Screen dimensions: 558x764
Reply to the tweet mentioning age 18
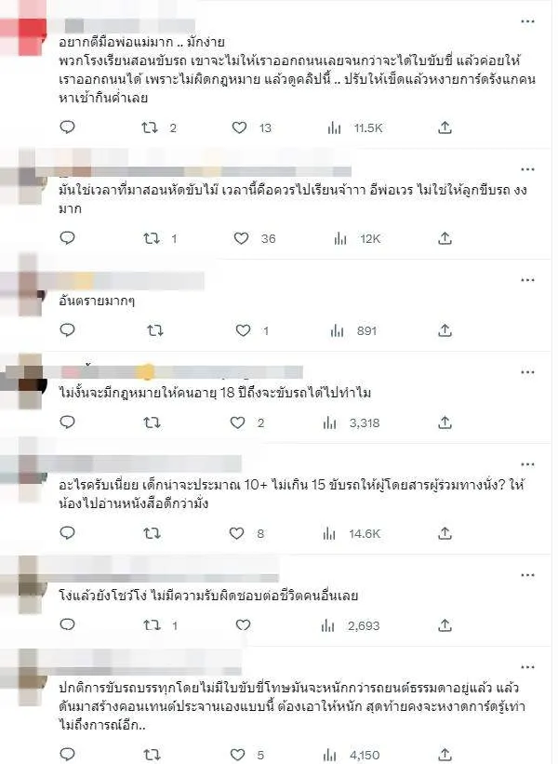(x=67, y=422)
